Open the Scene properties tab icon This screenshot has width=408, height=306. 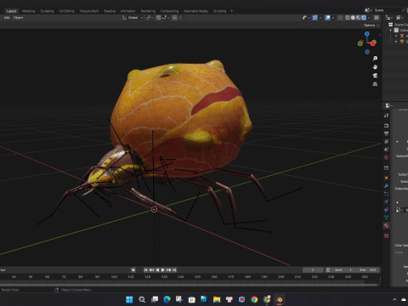[x=387, y=150]
